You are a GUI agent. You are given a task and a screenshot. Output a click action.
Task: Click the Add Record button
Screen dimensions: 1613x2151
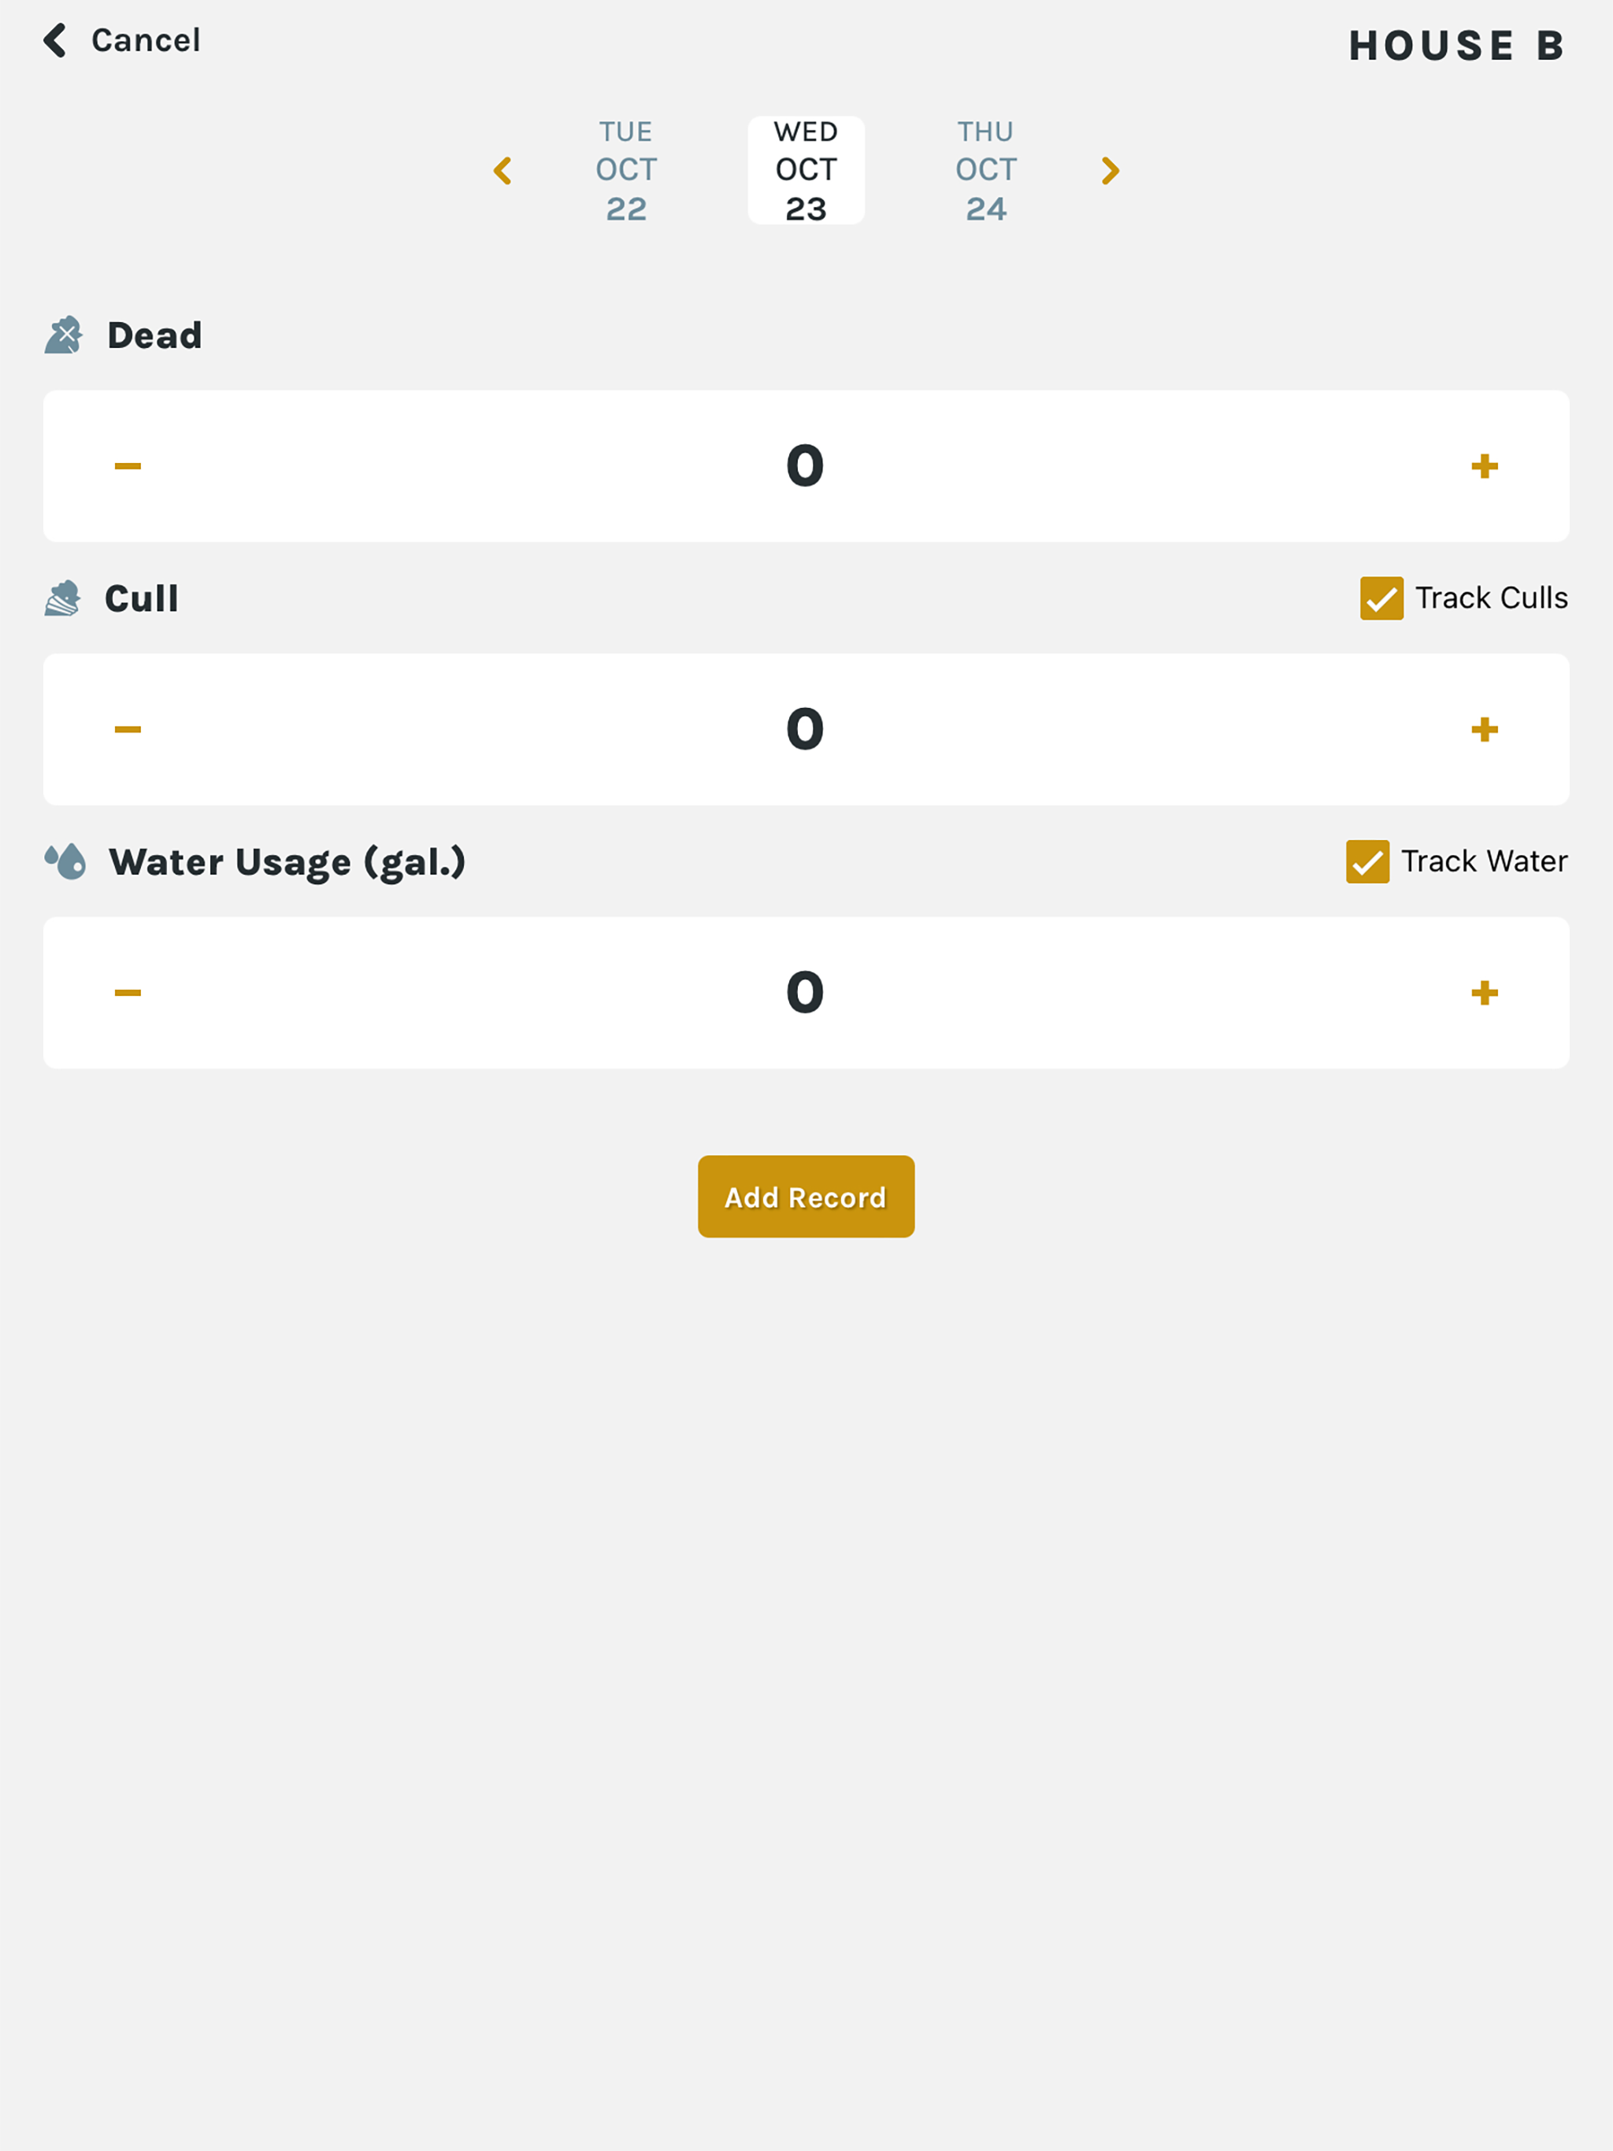(x=806, y=1197)
